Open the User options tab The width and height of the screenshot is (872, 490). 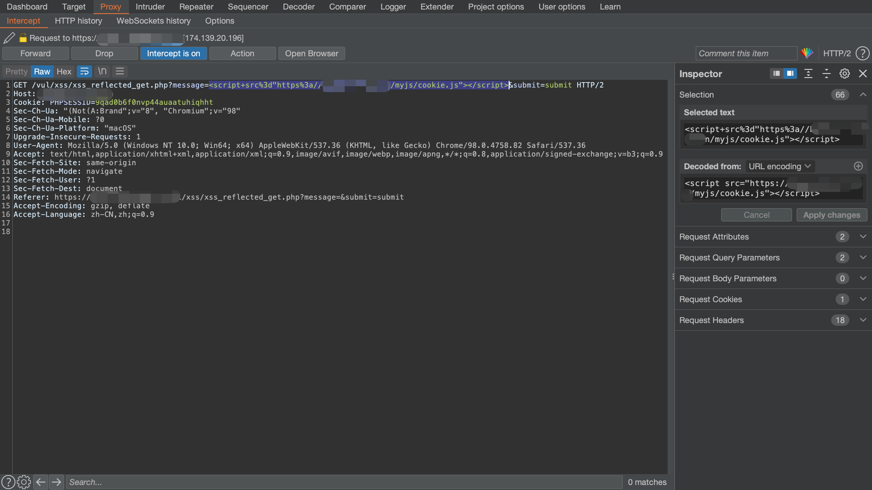[x=562, y=7]
